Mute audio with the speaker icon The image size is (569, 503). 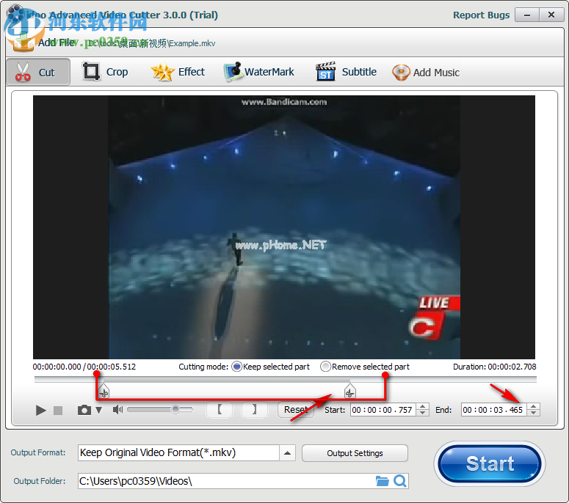point(118,409)
